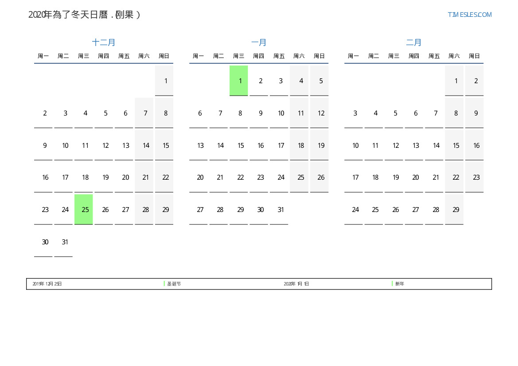Select January 15 in 一月 calendar
The width and height of the screenshot is (518, 366).
pos(241,145)
